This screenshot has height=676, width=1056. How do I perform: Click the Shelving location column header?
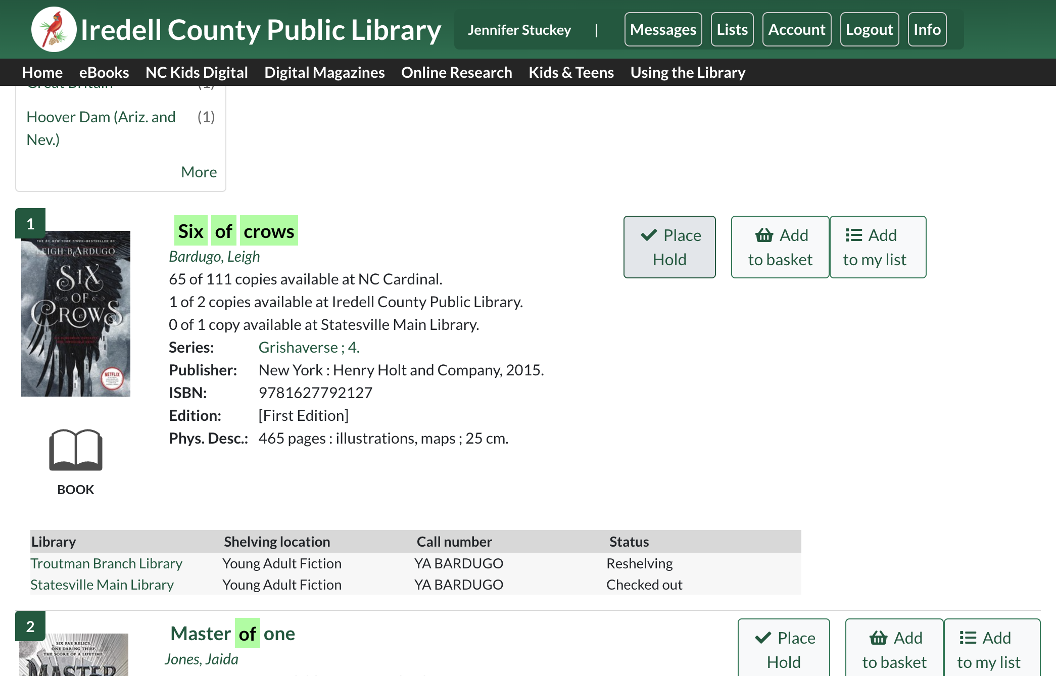click(x=277, y=542)
